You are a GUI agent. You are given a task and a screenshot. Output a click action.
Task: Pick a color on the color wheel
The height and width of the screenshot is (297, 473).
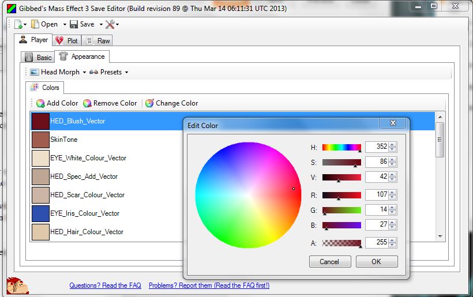tap(248, 195)
